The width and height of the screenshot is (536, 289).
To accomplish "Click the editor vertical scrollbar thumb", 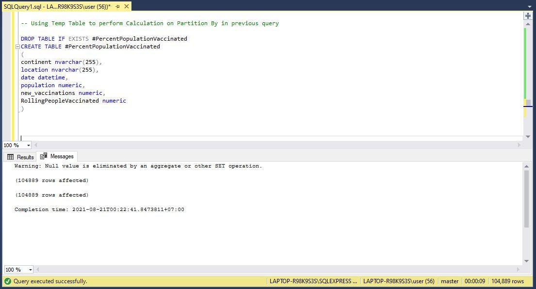I will 528,102.
